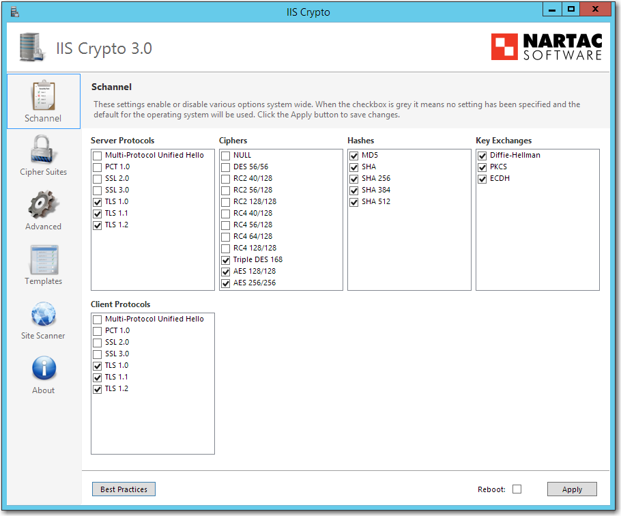Open the Schannel clipboard icon
Screen dimensions: 621x516
pyautogui.click(x=43, y=95)
